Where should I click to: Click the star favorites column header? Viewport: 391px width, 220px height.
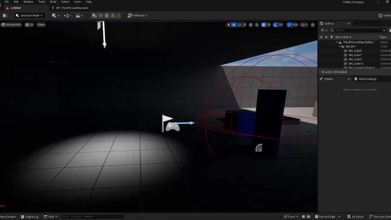click(x=326, y=37)
